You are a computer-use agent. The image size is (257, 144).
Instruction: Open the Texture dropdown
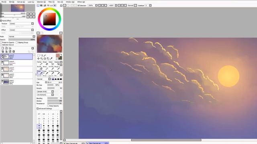[x=33, y=24]
